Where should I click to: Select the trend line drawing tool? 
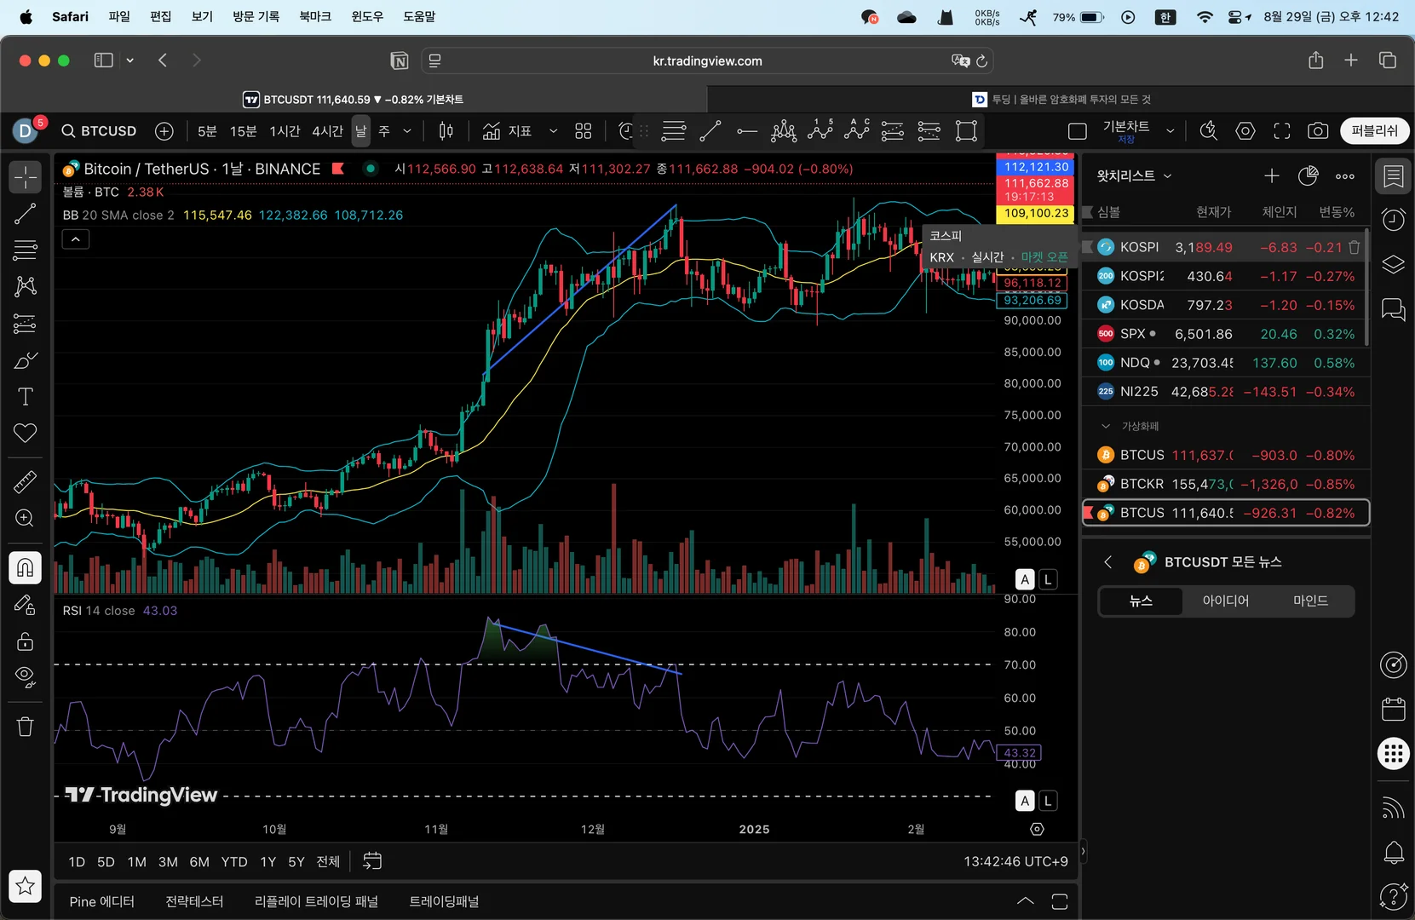point(26,214)
